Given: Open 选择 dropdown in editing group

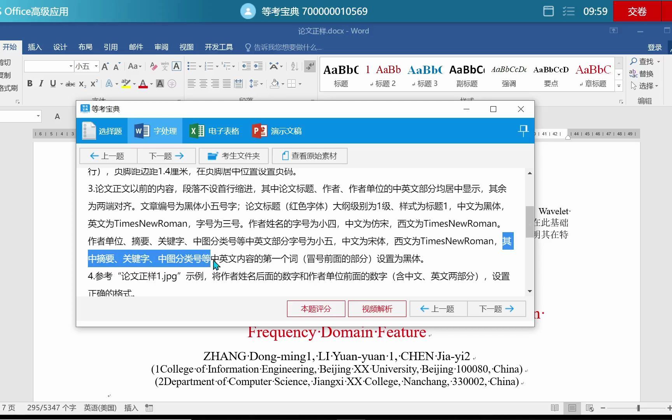Looking at the screenshot, I should coord(644,86).
